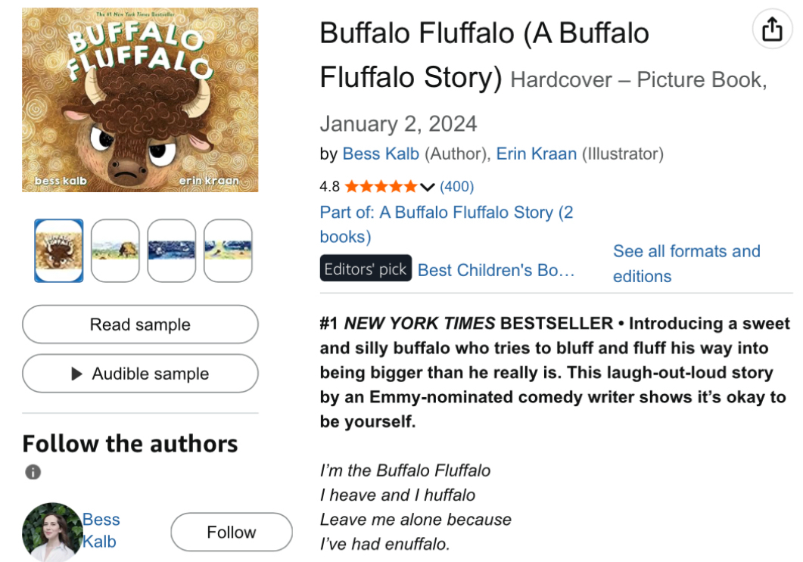Open the Best Children's Books link
This screenshot has width=803, height=562.
click(x=496, y=269)
